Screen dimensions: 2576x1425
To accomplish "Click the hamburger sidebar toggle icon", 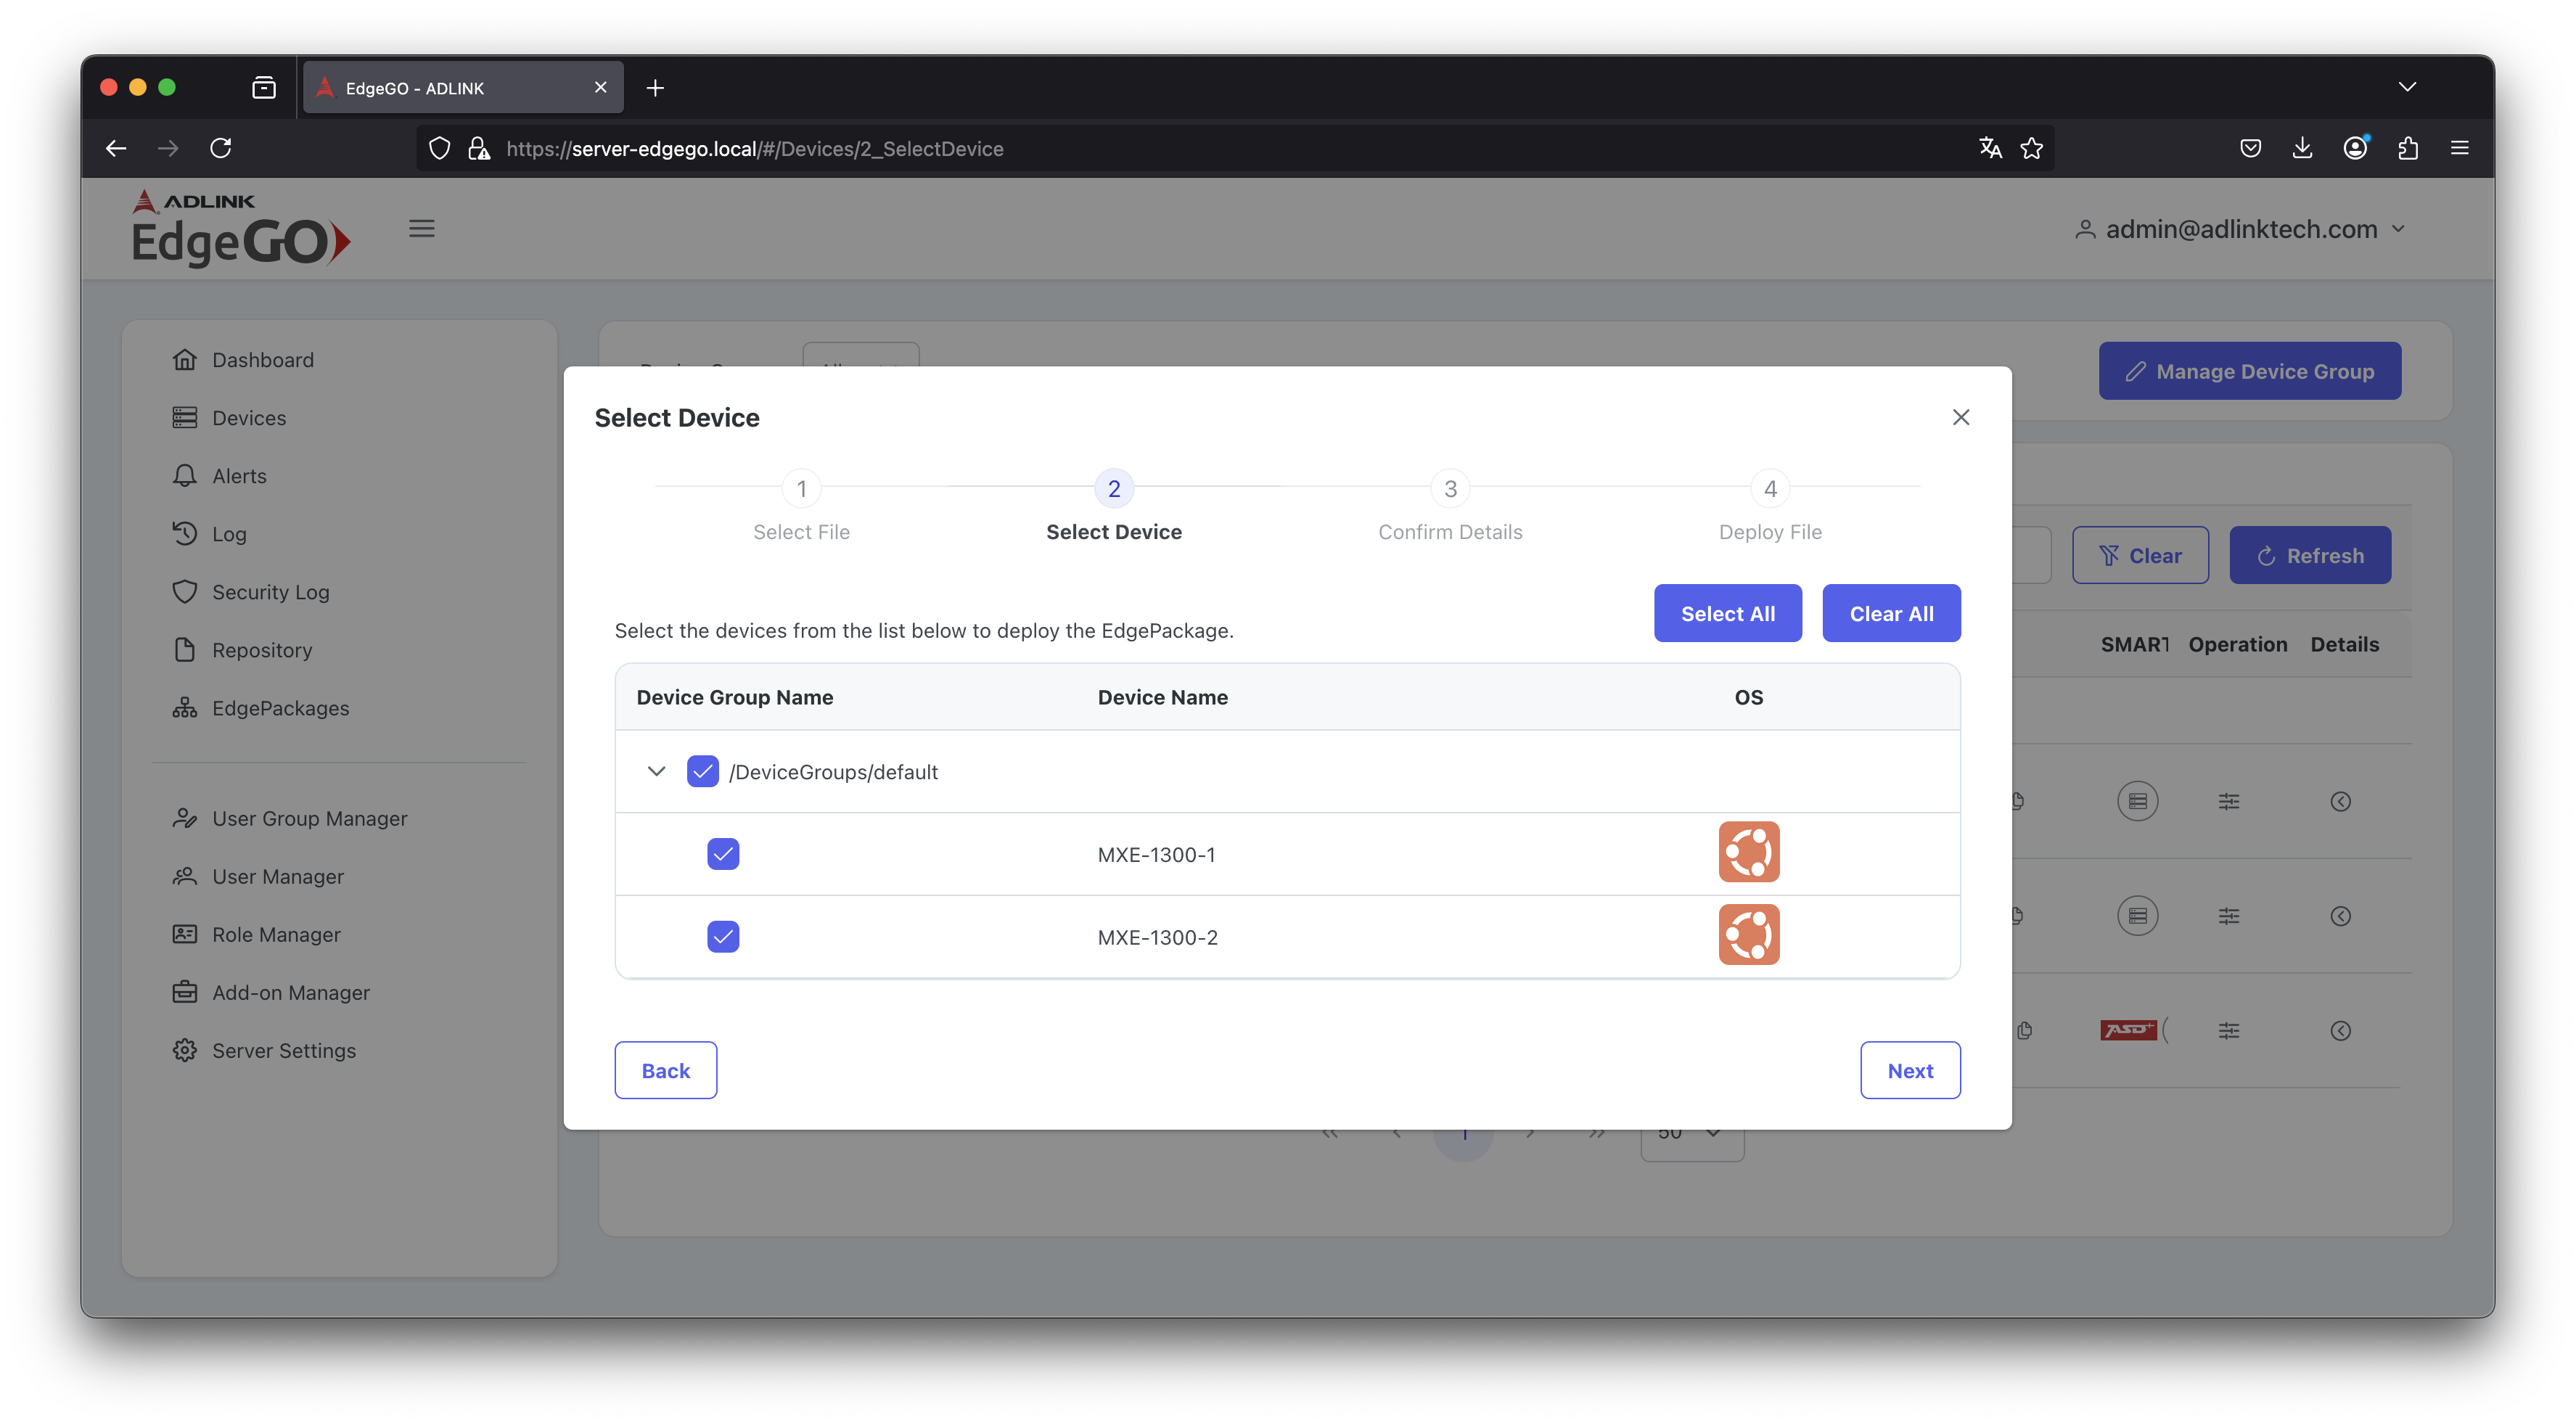I will [x=421, y=229].
